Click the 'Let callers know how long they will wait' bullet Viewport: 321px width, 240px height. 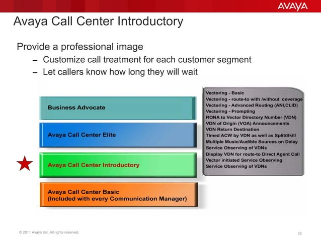(120, 72)
